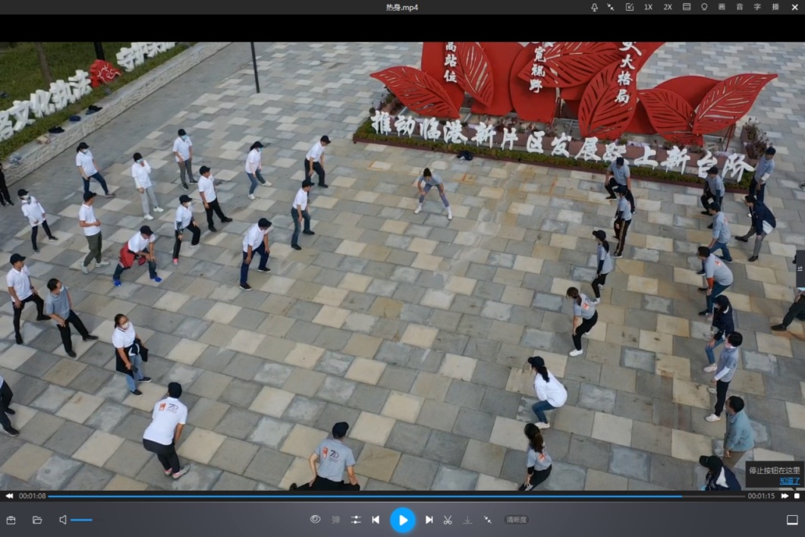Pin the window with the pin icon
The height and width of the screenshot is (537, 805).
coord(594,7)
